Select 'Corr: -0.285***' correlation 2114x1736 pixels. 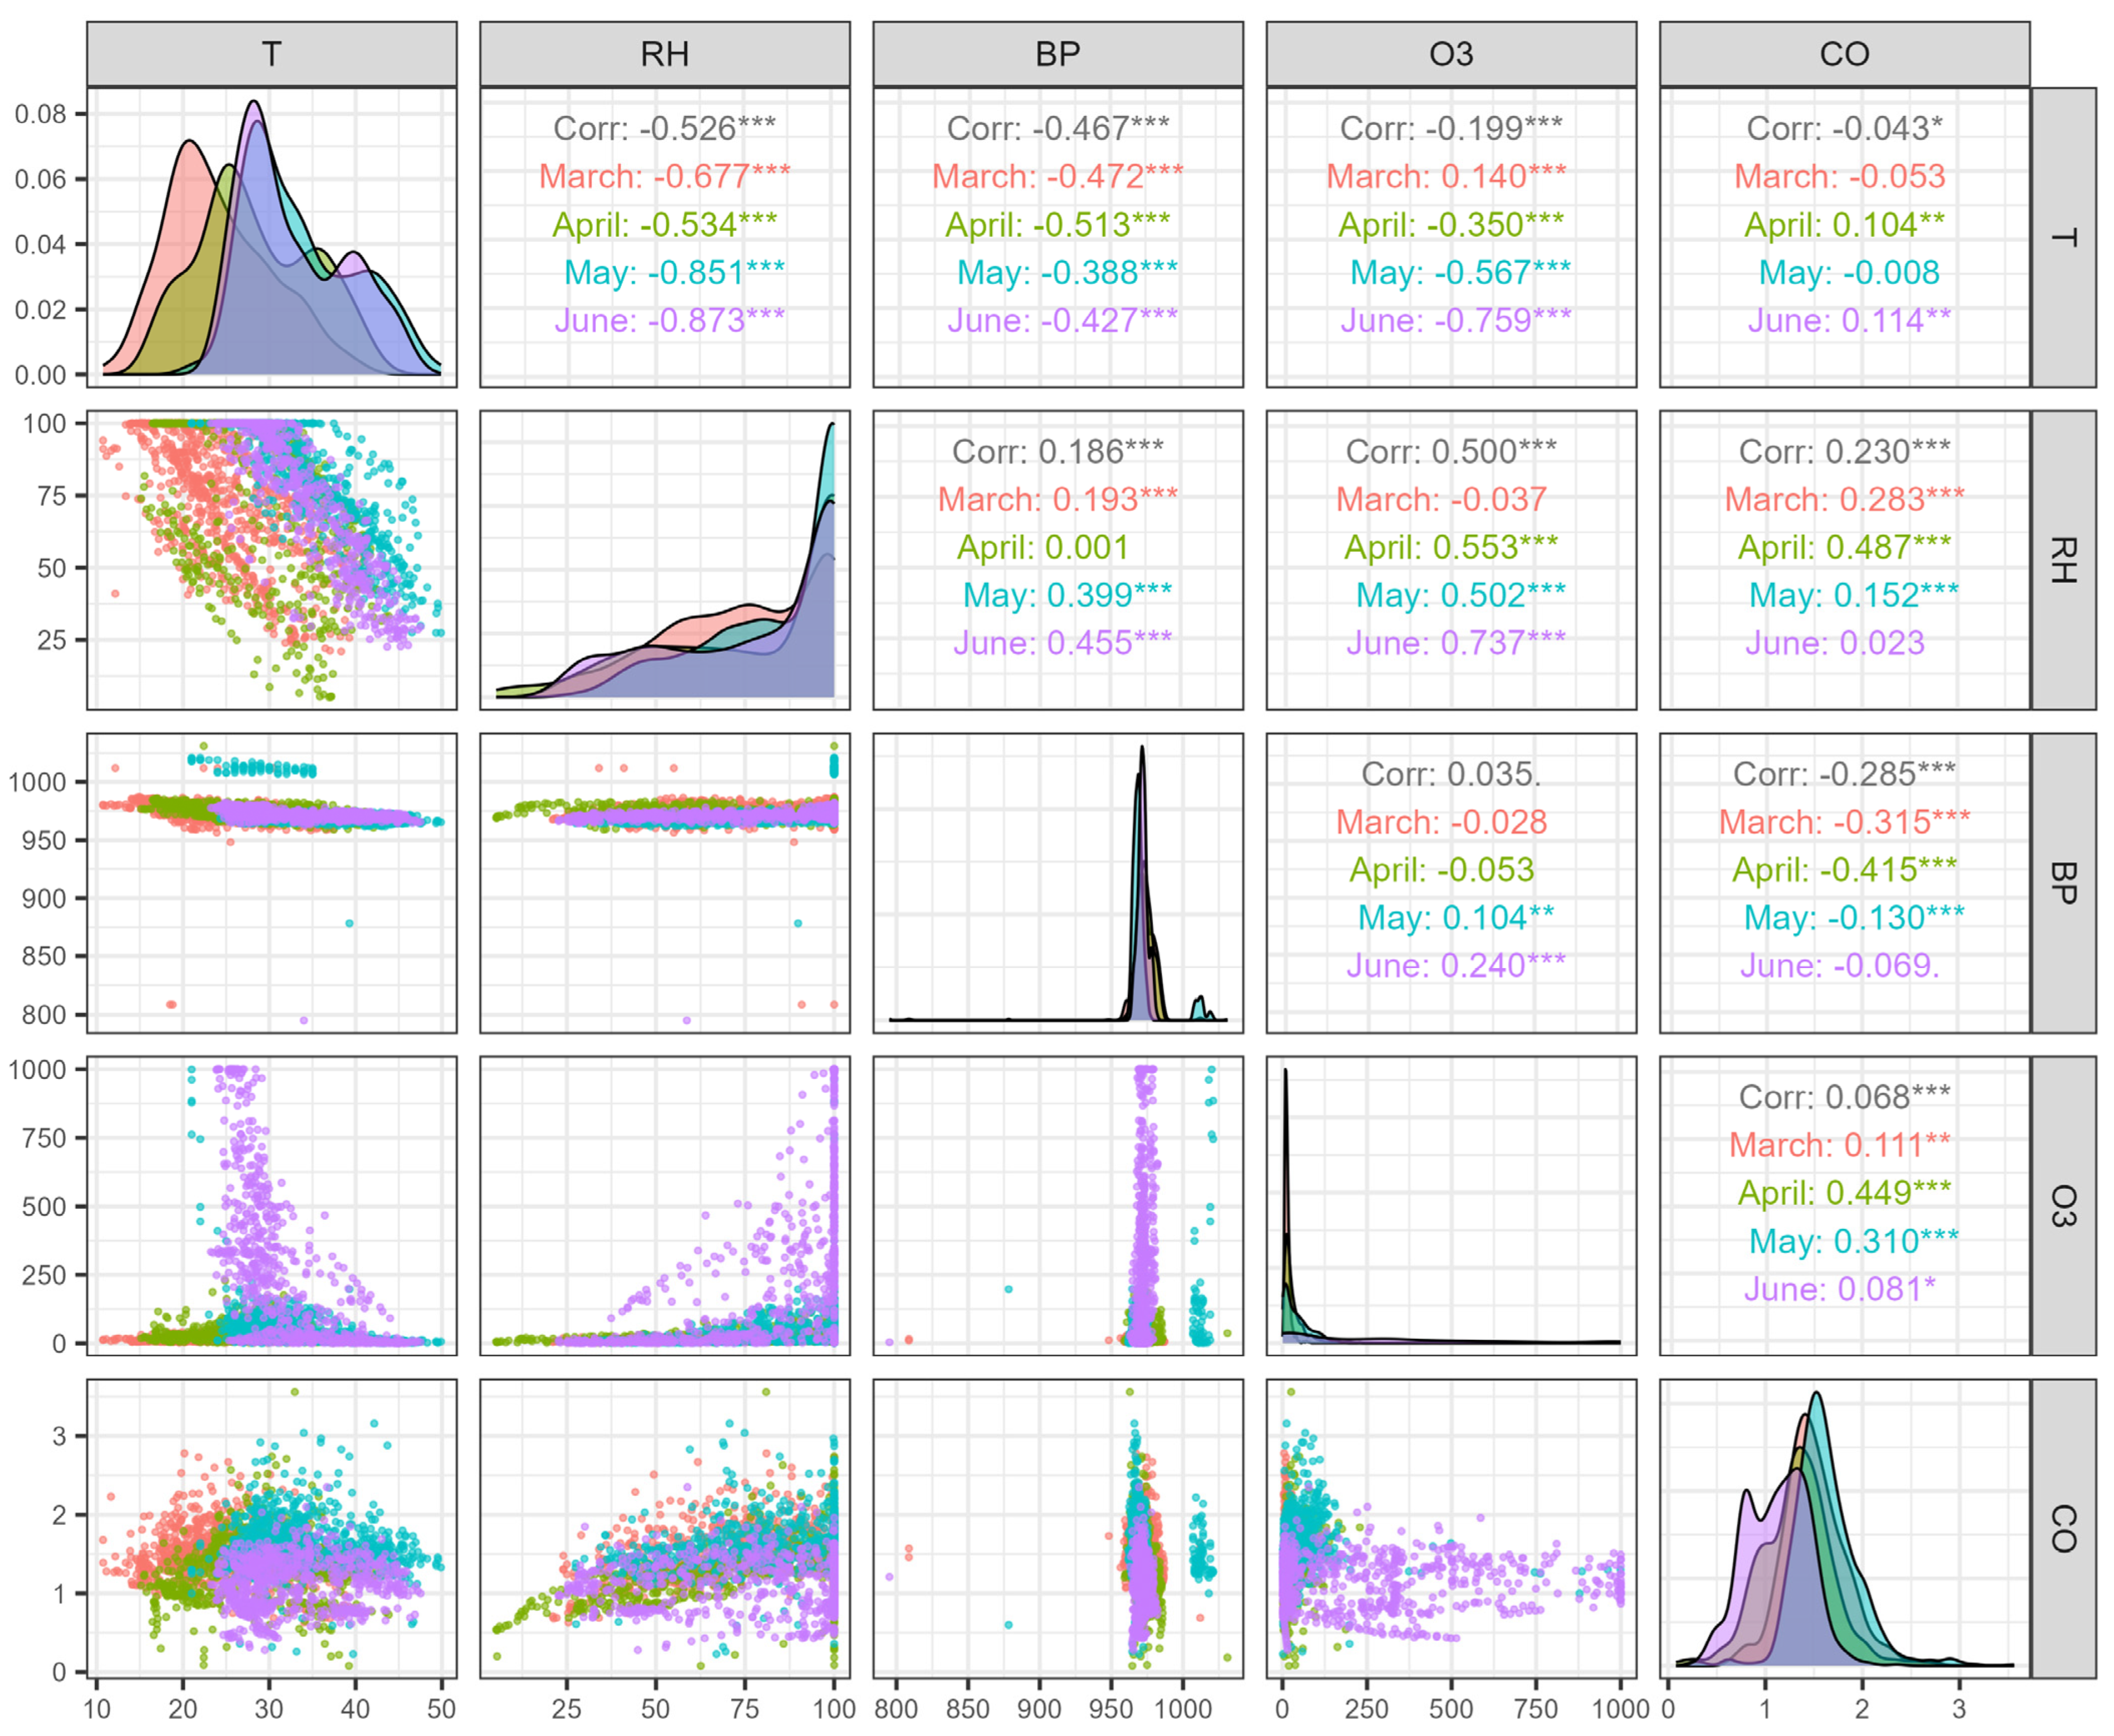coord(1844,774)
